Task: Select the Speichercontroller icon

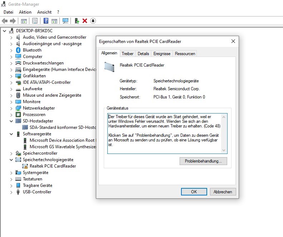Action: [x=18, y=153]
